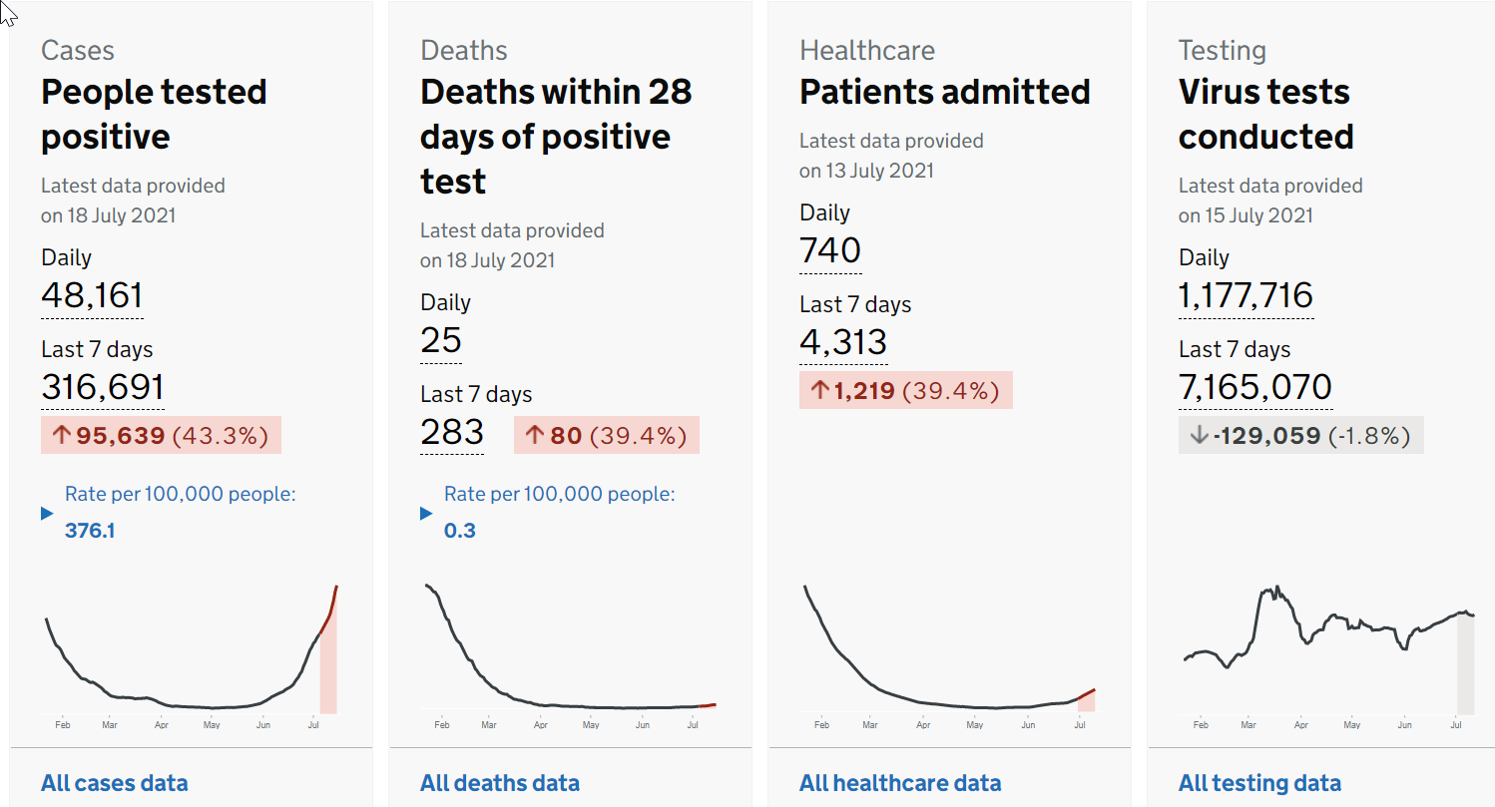1495x807 pixels.
Task: Click cases last 7 days value 316,691
Action: (x=103, y=387)
